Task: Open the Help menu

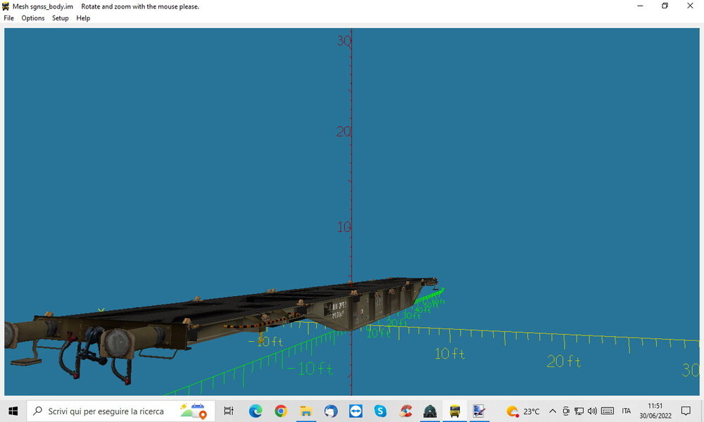Action: pos(83,18)
